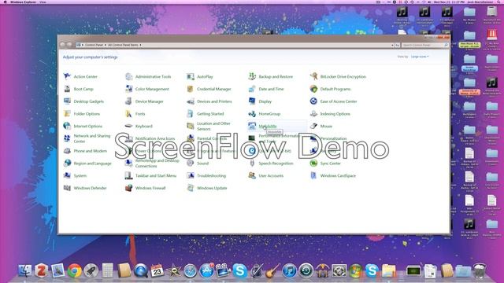Click Speech Recognition link
The width and height of the screenshot is (504, 283).
[x=276, y=164]
